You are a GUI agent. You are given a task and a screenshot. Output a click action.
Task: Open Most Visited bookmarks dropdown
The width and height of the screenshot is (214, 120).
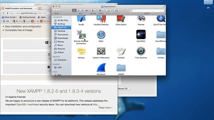tap(10, 17)
